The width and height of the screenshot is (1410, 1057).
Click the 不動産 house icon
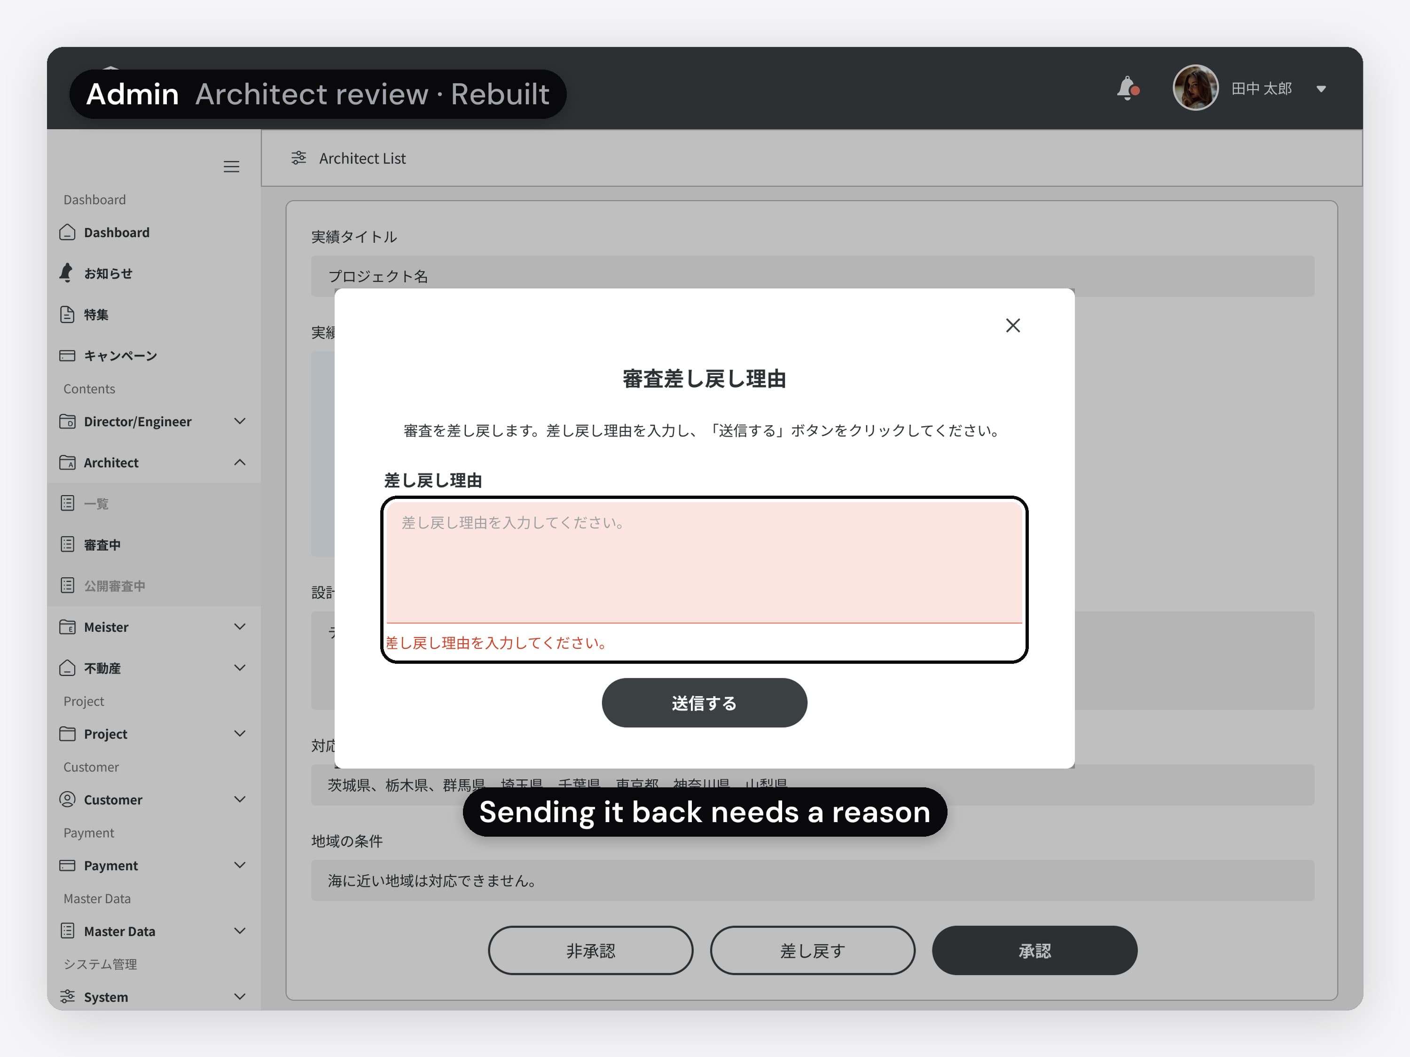pyautogui.click(x=67, y=668)
